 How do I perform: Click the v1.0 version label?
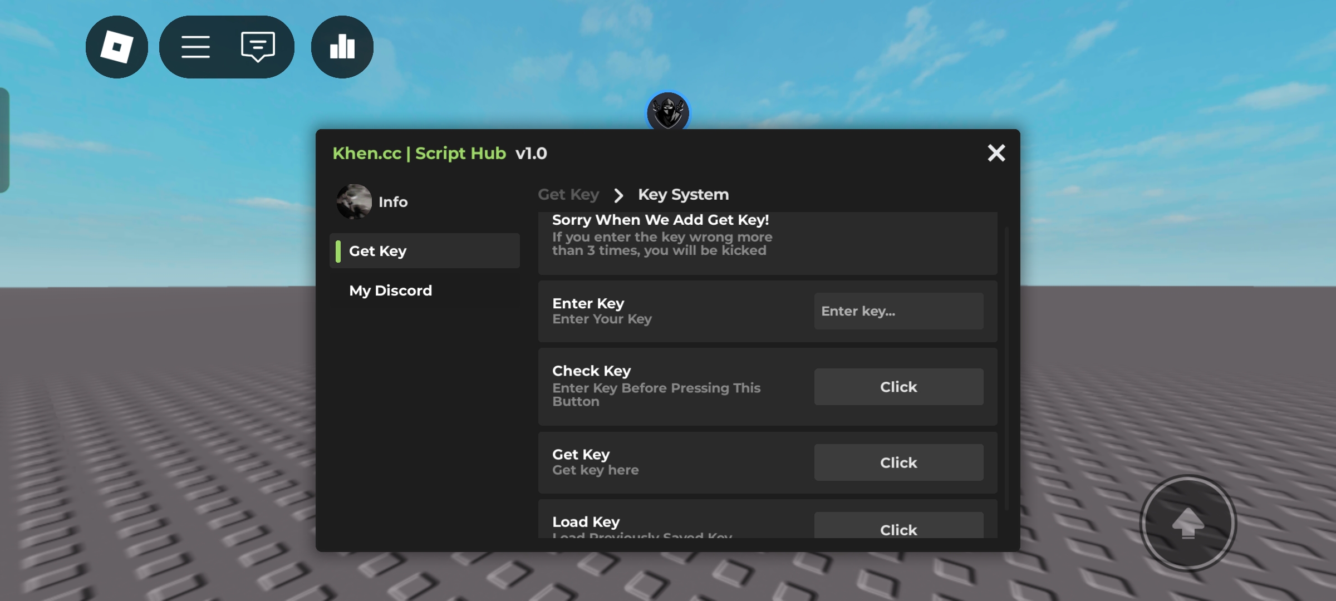click(x=531, y=153)
